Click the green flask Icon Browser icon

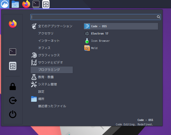87,41
